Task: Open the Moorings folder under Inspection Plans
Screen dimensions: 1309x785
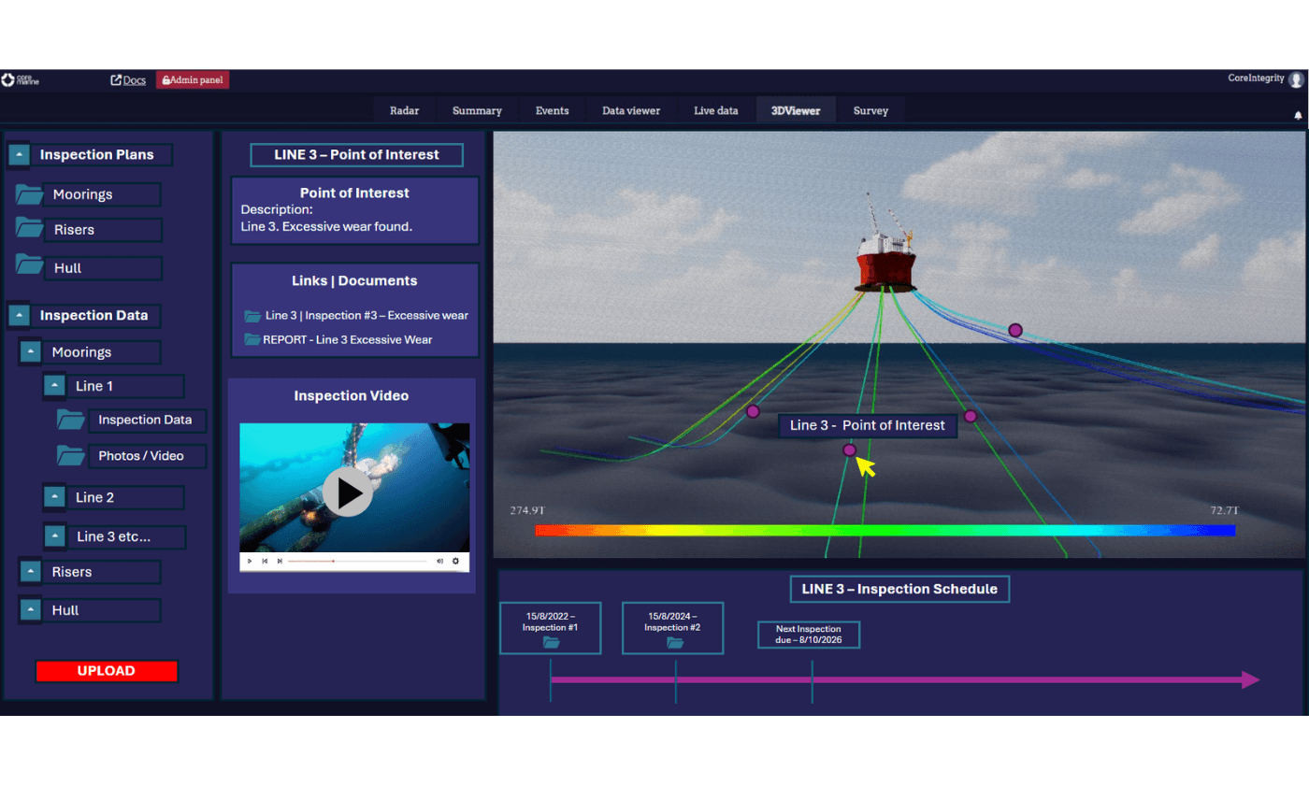Action: tap(30, 194)
